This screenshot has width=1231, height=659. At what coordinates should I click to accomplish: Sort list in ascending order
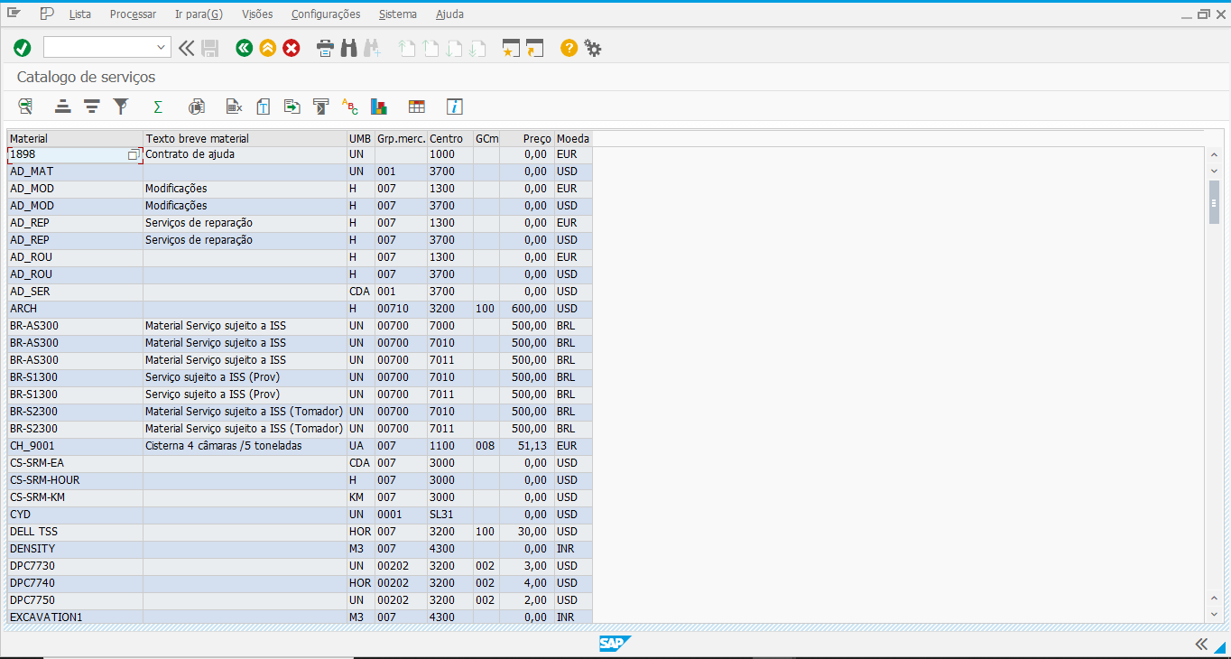point(62,107)
